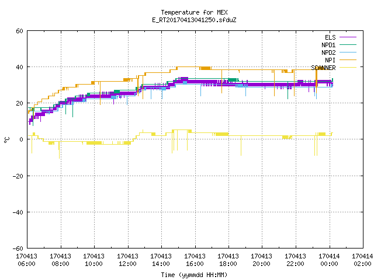Image resolution: width=374 pixels, height=280 pixels.
Task: Click the x-axis tick label 170413 12:00
Action: pos(127,260)
